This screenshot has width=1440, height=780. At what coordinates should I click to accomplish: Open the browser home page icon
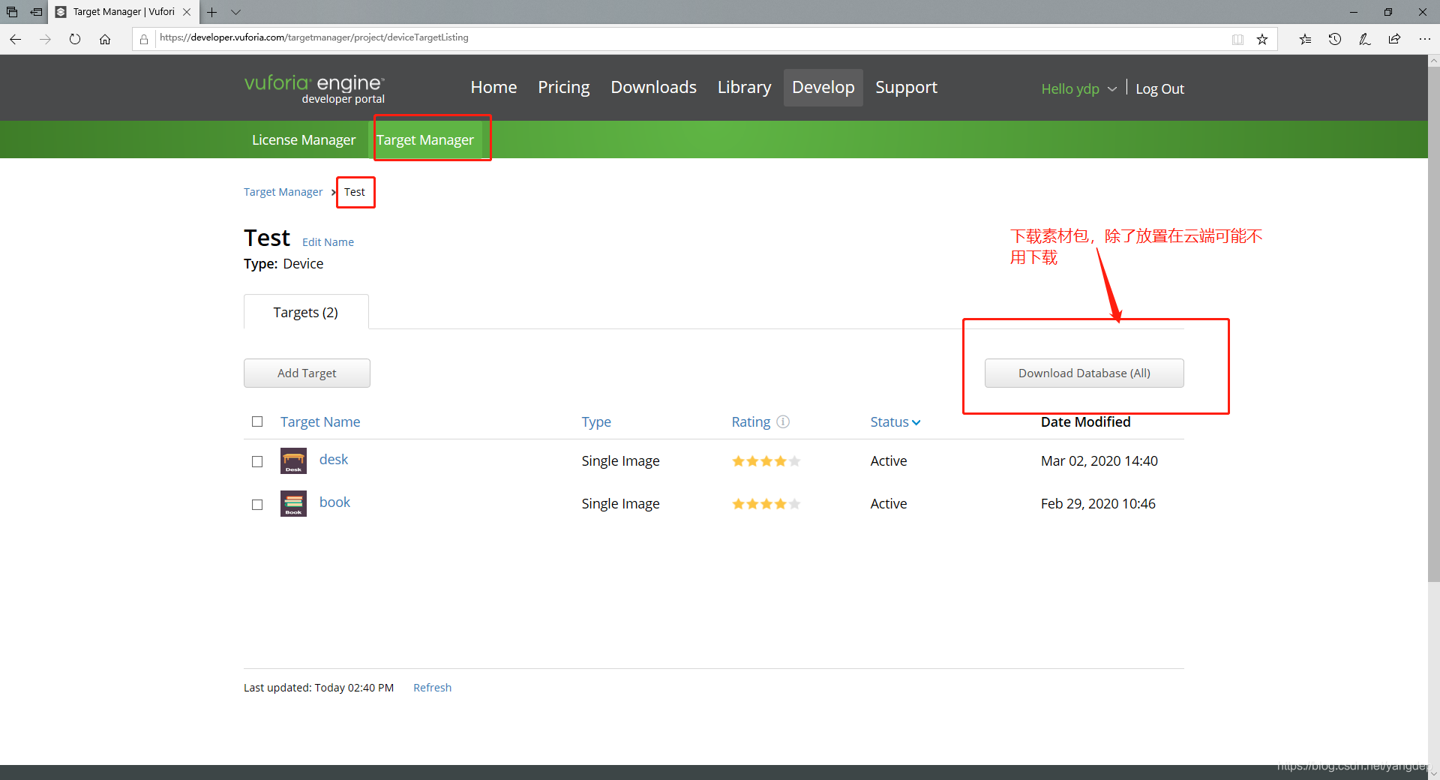coord(105,39)
